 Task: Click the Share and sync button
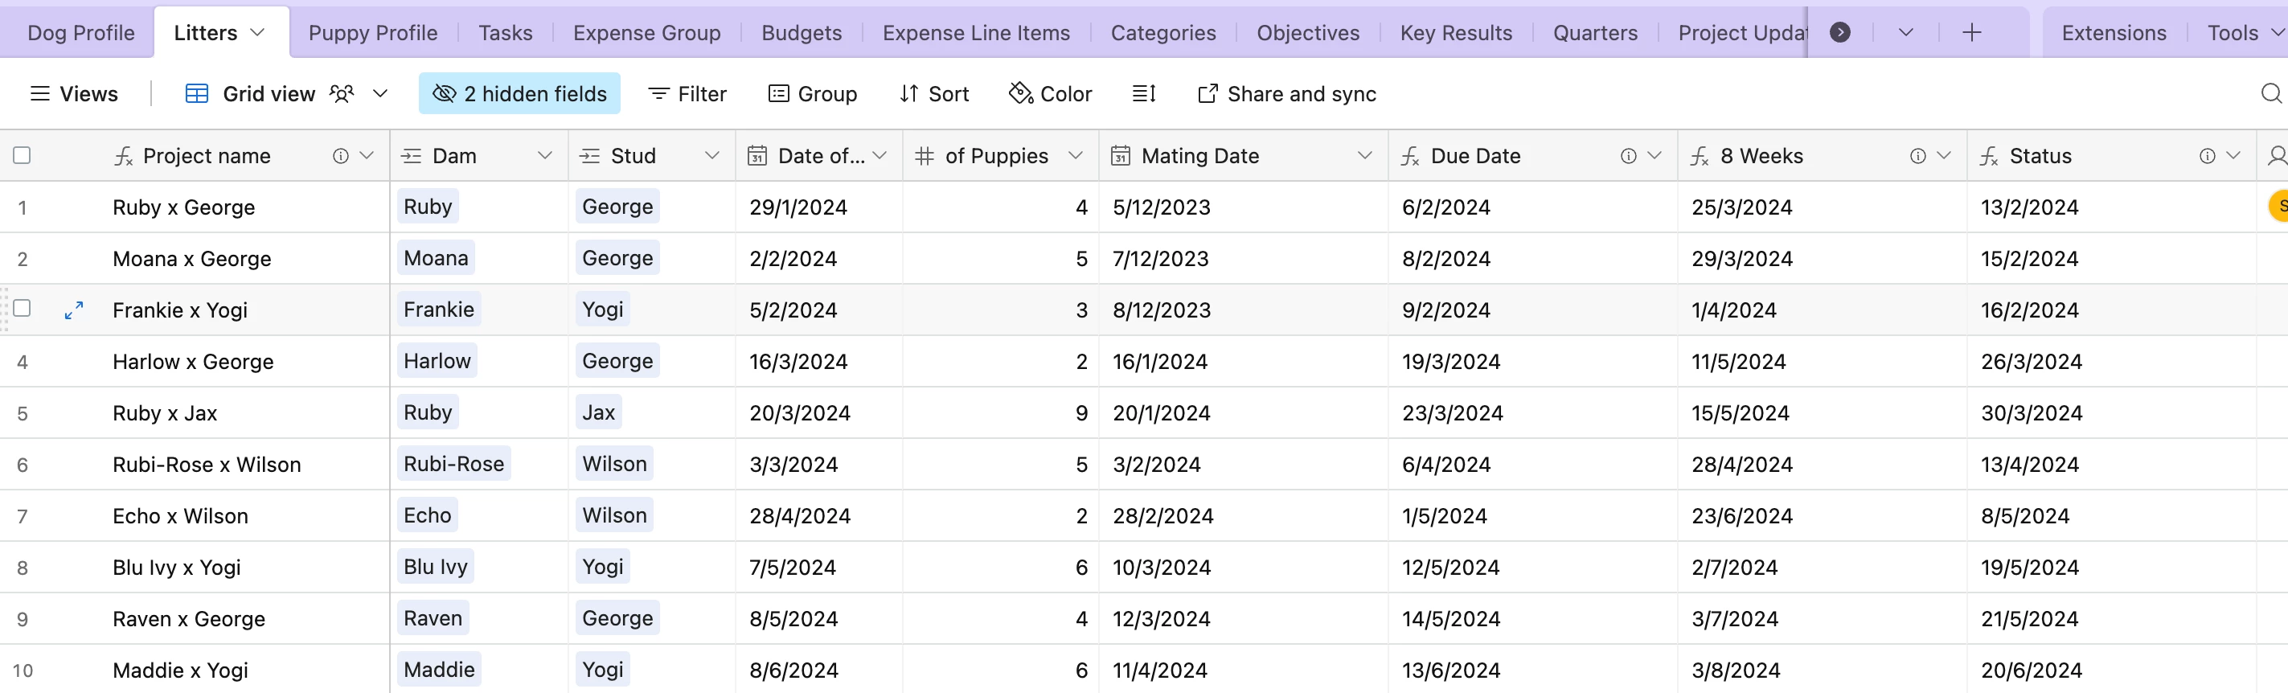[1287, 93]
